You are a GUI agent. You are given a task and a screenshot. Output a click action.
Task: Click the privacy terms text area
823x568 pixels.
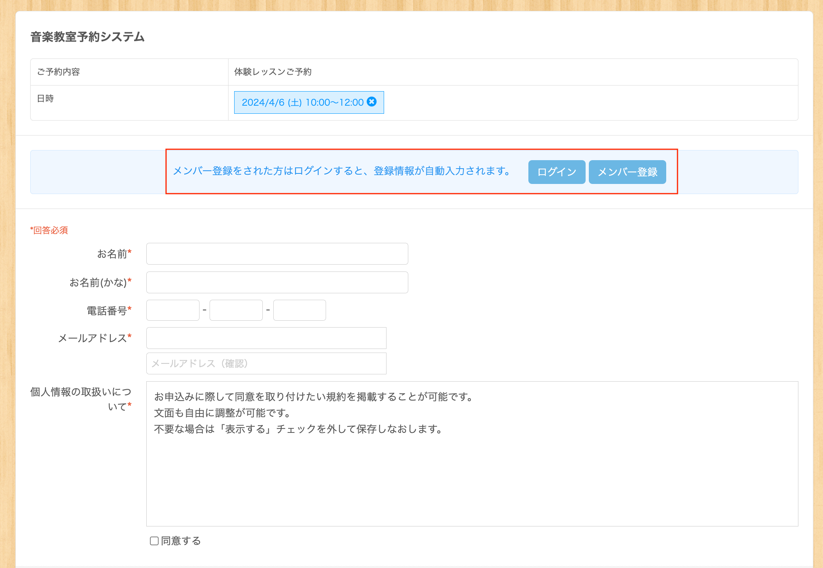tap(472, 453)
